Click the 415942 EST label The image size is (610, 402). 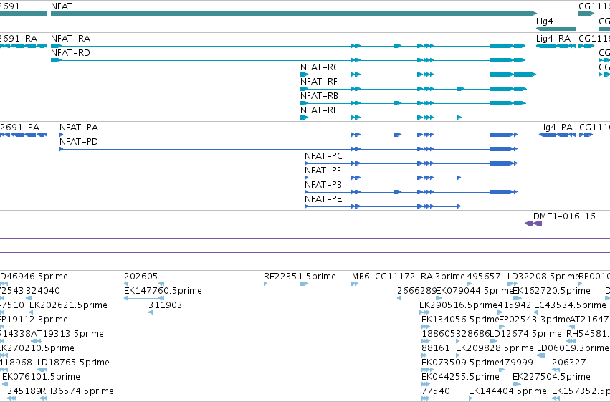[x=514, y=305]
